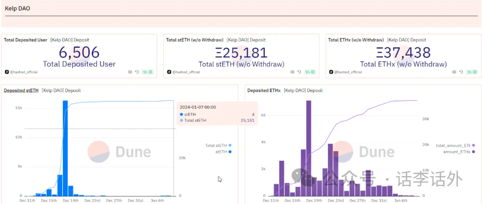Open the Total stETH (w/o Withdraw) card title

[195, 40]
